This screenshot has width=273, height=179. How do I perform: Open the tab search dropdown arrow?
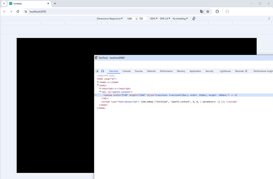[x=4, y=3]
